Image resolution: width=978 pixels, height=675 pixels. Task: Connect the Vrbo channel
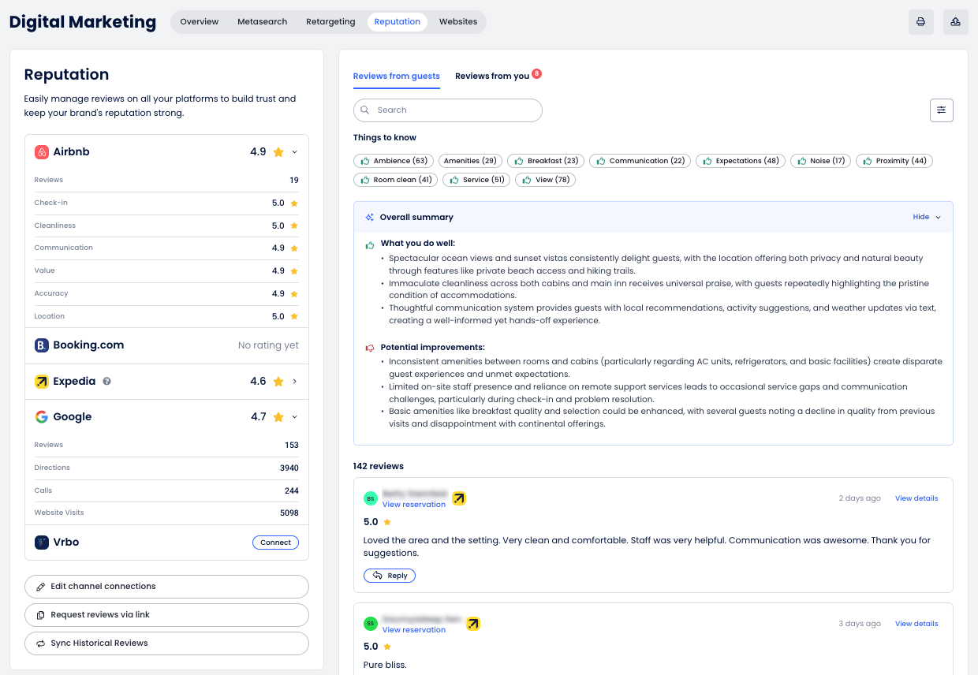pos(275,543)
